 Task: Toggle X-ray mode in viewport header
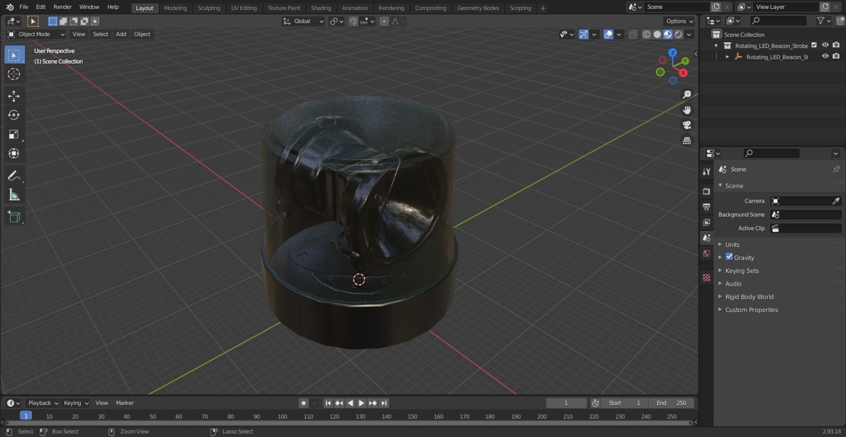coord(633,34)
